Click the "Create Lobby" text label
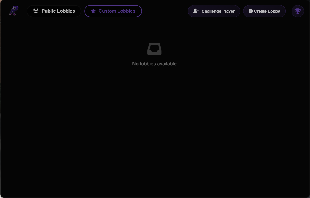The height and width of the screenshot is (198, 310). (x=267, y=11)
